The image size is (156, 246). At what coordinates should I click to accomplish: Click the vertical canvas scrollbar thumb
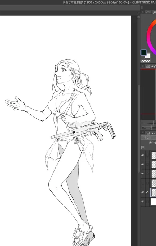pyautogui.click(x=139, y=129)
